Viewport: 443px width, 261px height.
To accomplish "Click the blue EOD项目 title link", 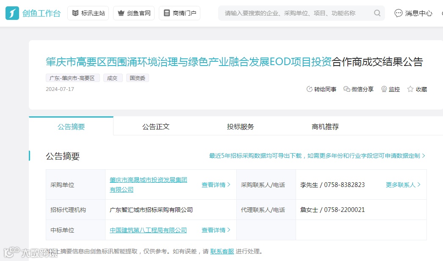I will [188, 62].
